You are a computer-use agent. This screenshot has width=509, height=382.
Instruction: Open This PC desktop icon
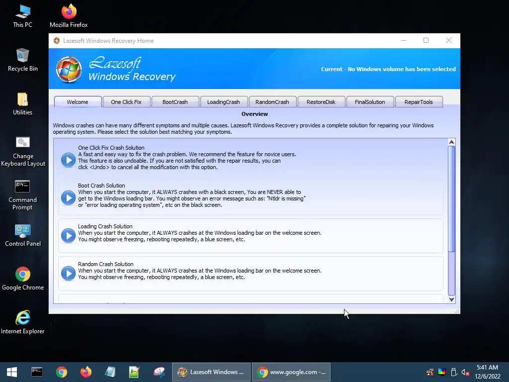coord(22,16)
